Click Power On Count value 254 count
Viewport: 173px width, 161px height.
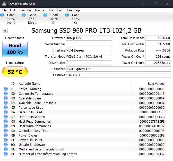coord(158,57)
